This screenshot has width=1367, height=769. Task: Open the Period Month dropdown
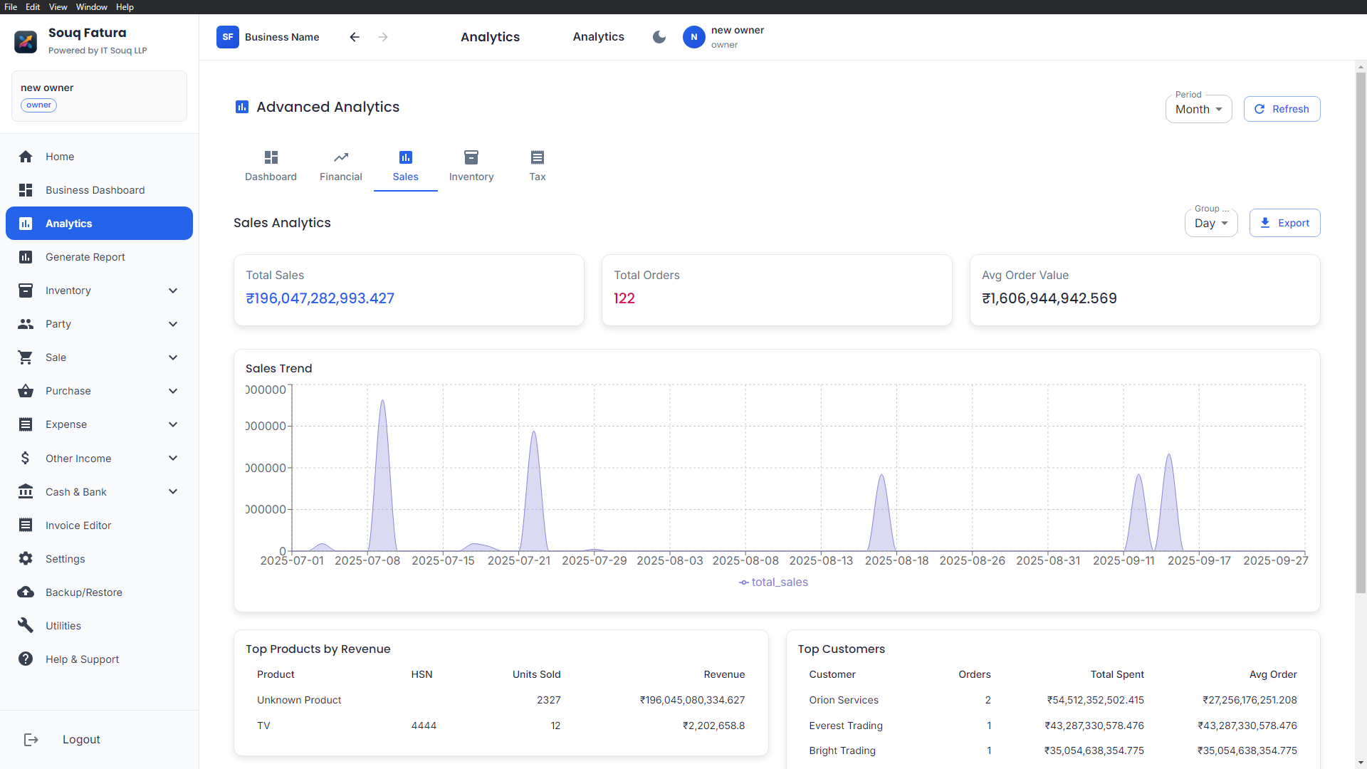pos(1198,109)
